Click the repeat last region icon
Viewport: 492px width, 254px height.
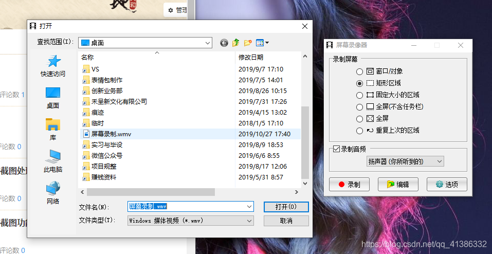tap(370, 130)
